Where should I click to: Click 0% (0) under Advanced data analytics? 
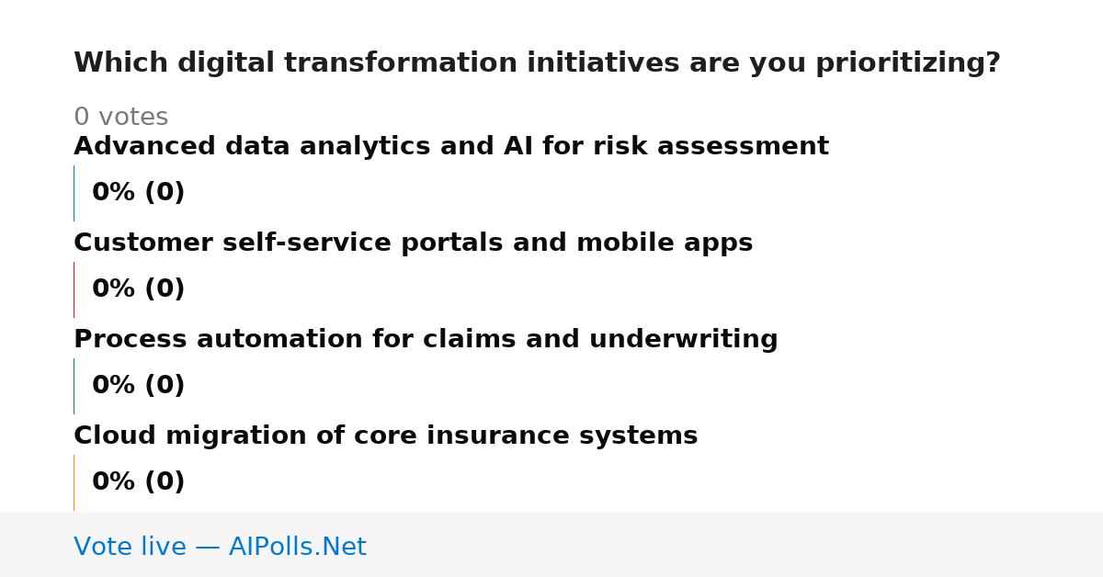tap(138, 193)
